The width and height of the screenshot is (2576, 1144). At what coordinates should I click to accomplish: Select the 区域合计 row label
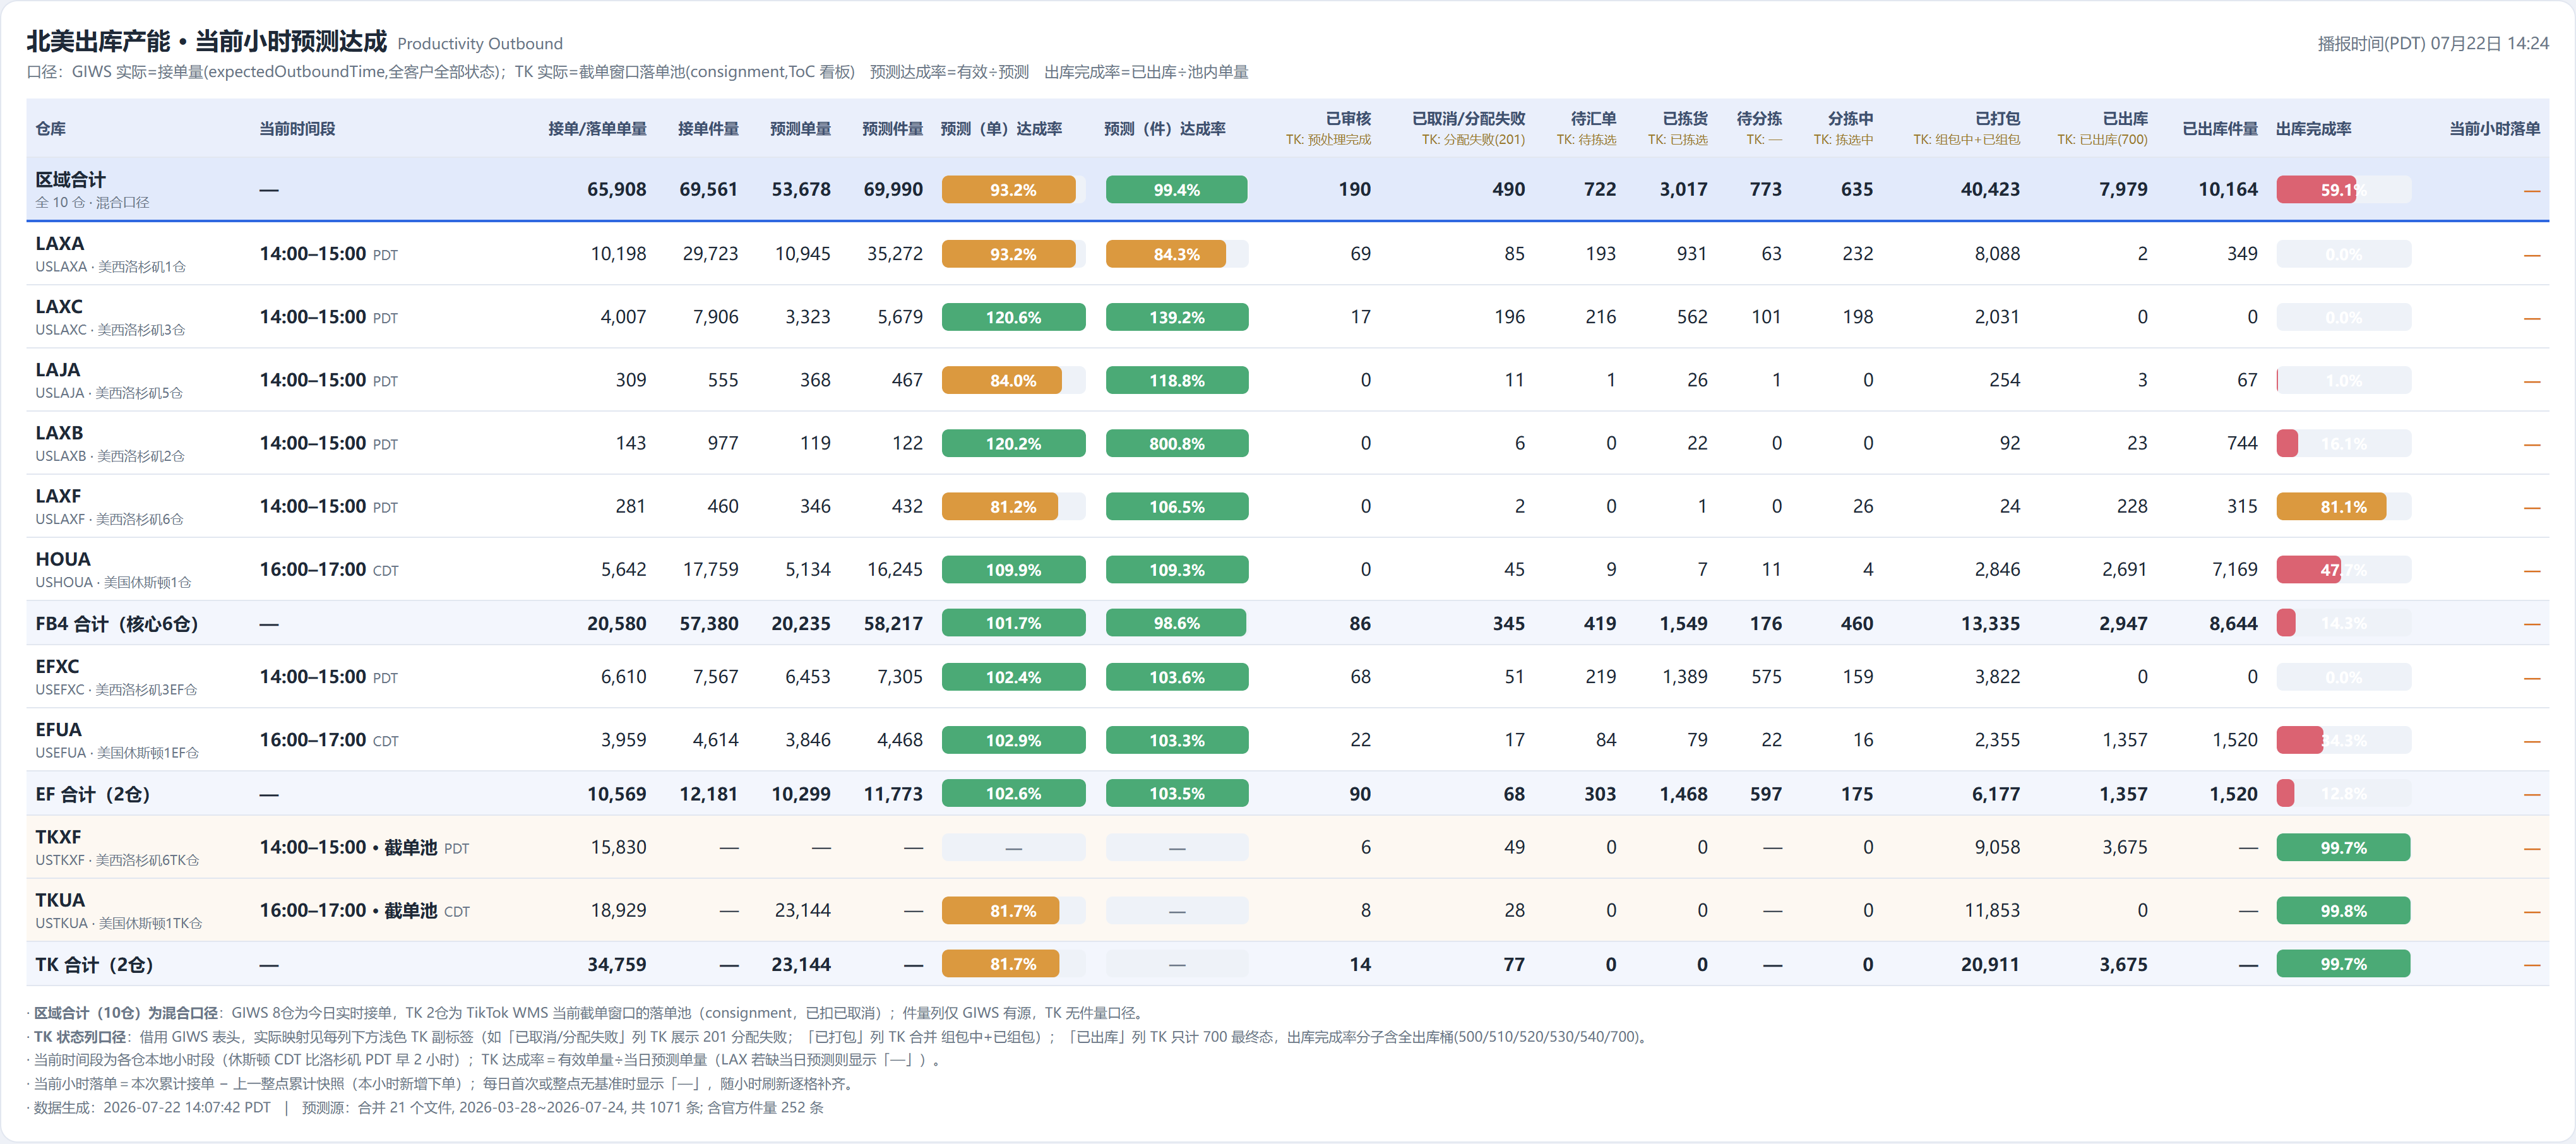(70, 180)
